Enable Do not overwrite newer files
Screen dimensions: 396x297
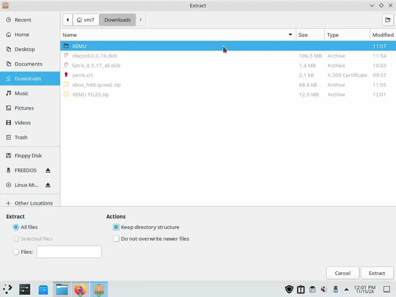pos(116,239)
